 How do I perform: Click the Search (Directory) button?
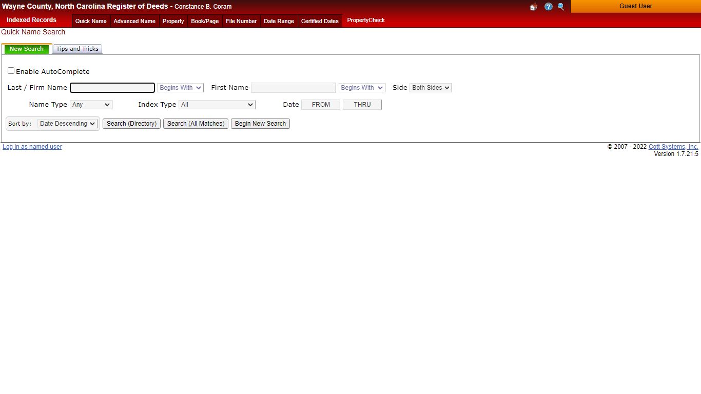tap(131, 124)
